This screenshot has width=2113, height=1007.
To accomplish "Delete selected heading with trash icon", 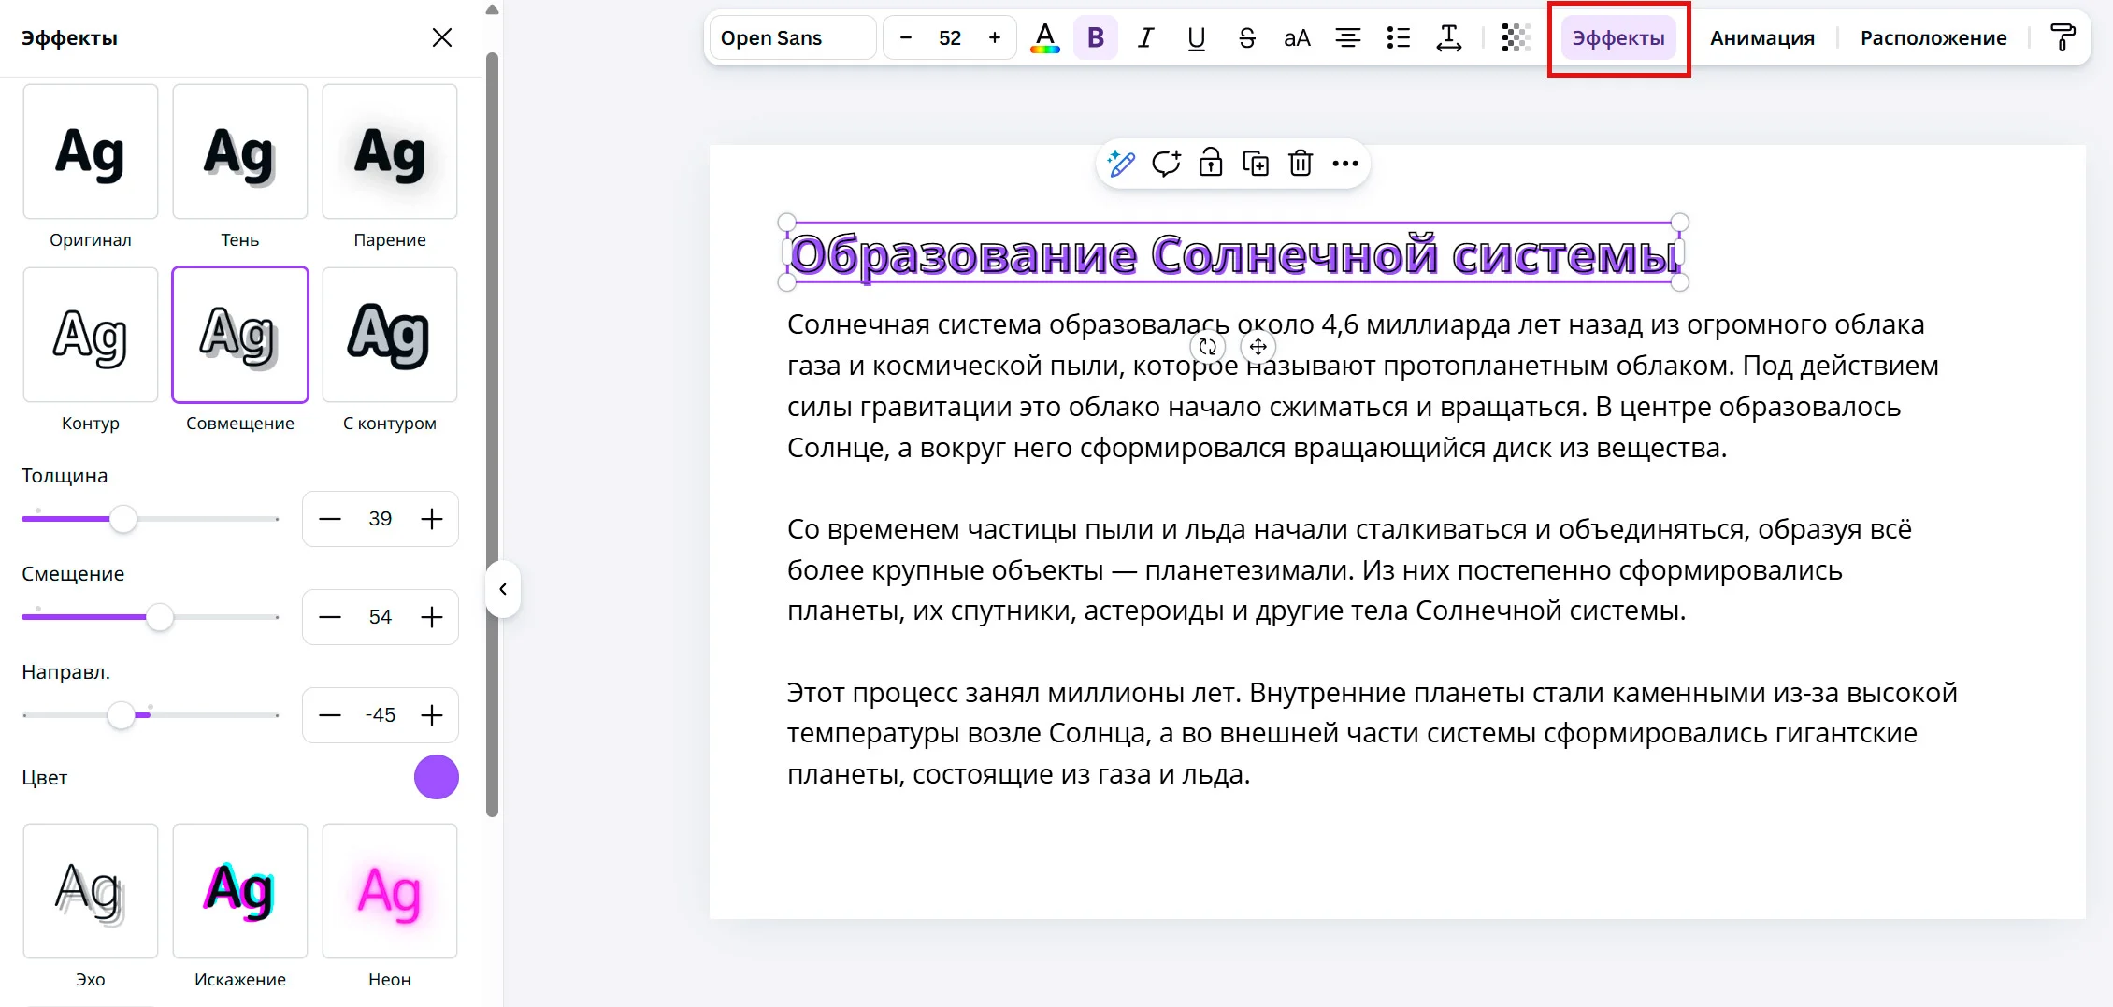I will [1301, 164].
